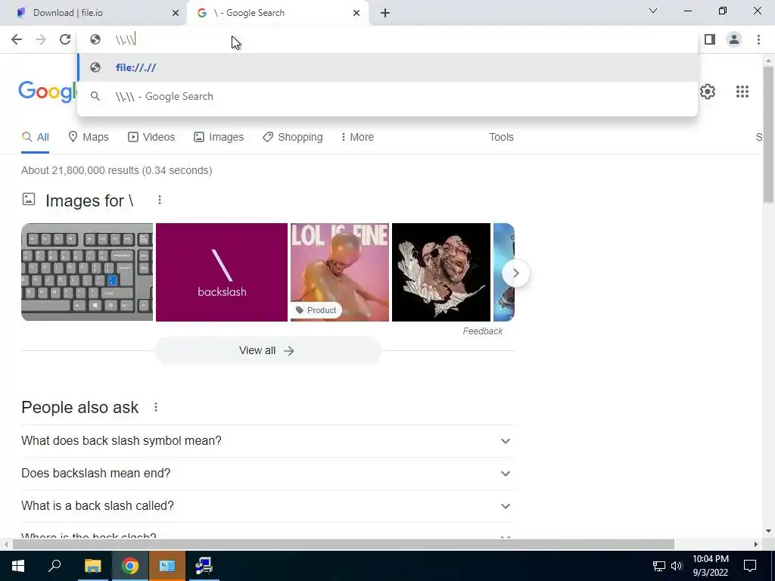The image size is (775, 581).
Task: Open tab search dropdown arrow
Action: [653, 11]
